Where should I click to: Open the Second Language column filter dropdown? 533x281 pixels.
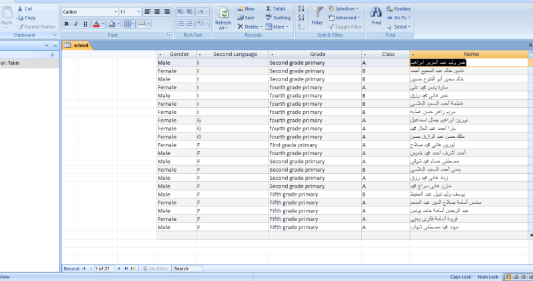(x=200, y=55)
